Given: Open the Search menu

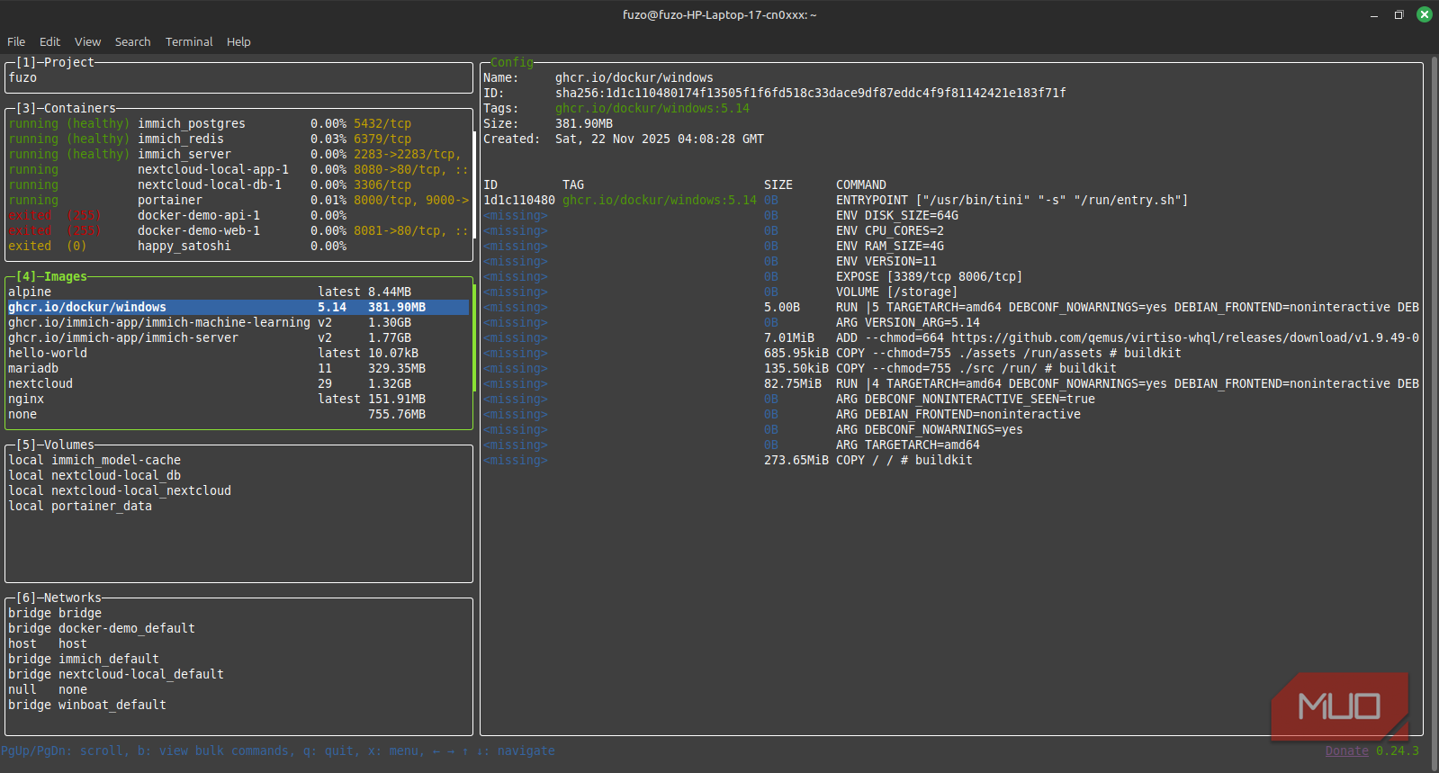Looking at the screenshot, I should 132,41.
